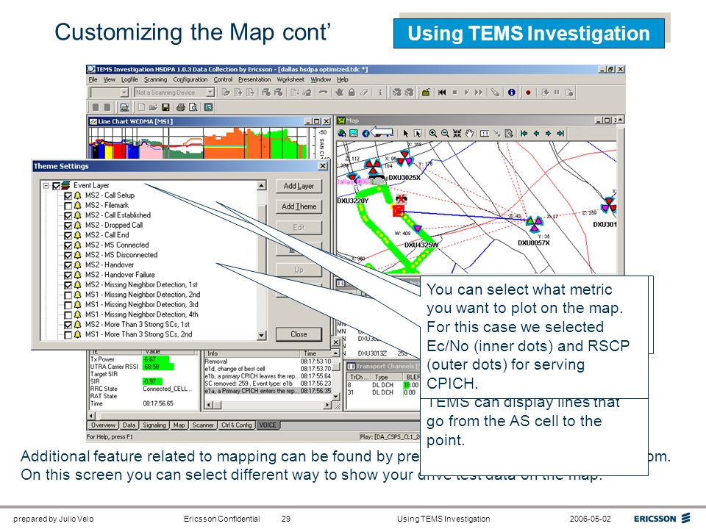Click the globe Theme Settings icon on Map
This screenshot has width=706, height=529.
point(366,133)
